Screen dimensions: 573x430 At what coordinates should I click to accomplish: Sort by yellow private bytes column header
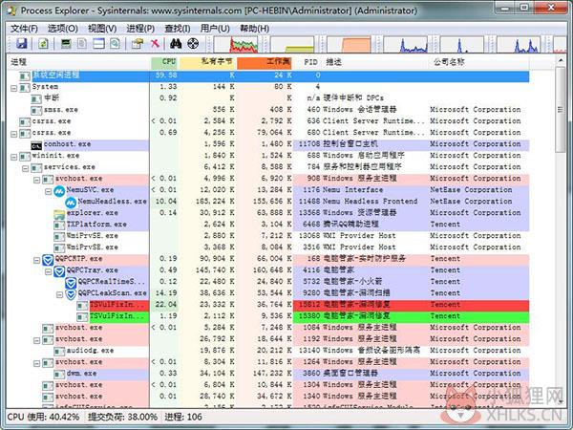(x=207, y=62)
